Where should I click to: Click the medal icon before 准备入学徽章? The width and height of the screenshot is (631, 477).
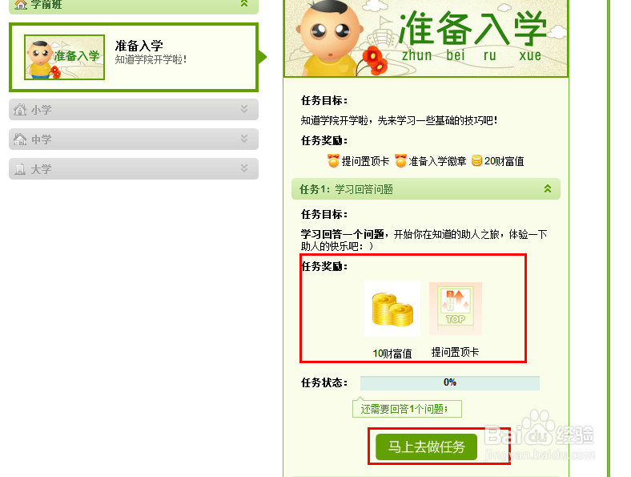pos(401,161)
